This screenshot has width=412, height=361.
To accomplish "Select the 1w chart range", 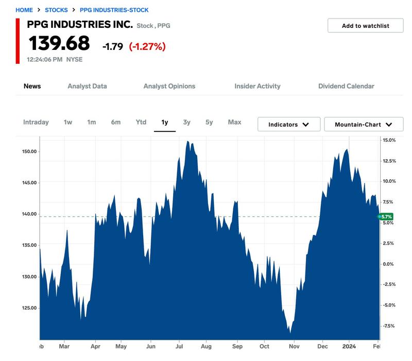I will coord(68,122).
